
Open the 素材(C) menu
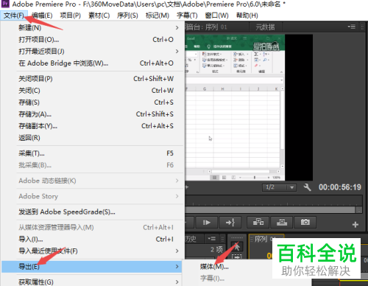tap(99, 15)
